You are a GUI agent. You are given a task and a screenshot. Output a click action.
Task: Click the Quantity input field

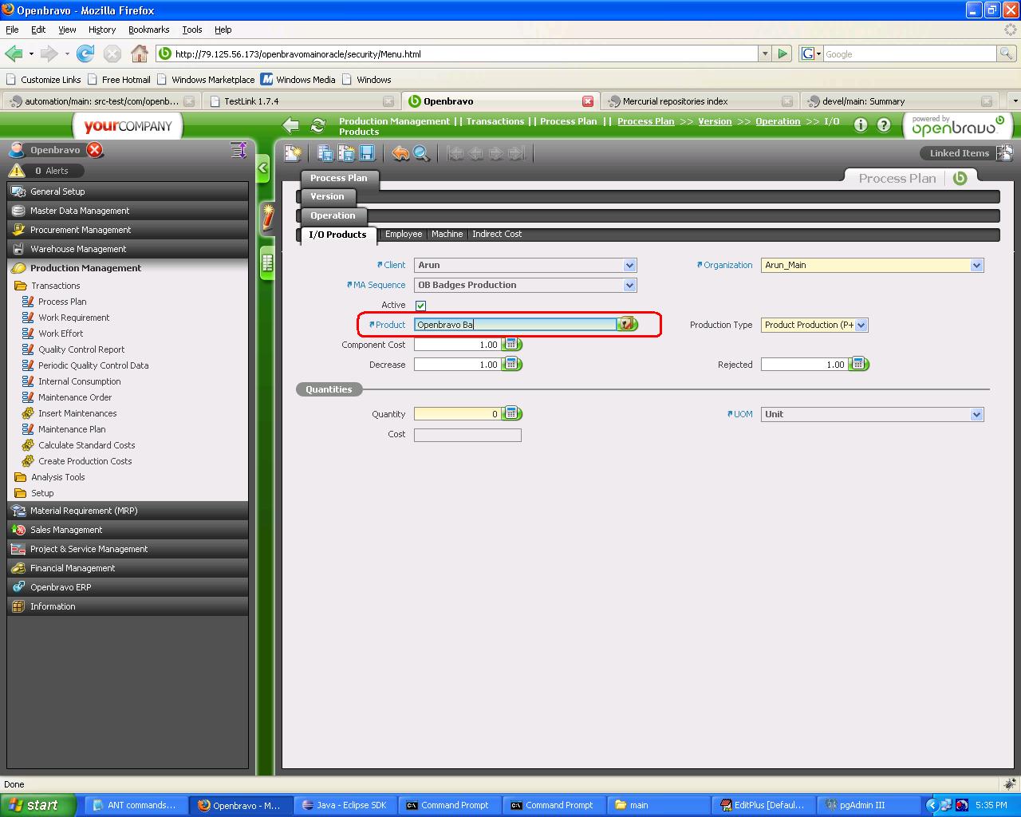click(x=458, y=414)
